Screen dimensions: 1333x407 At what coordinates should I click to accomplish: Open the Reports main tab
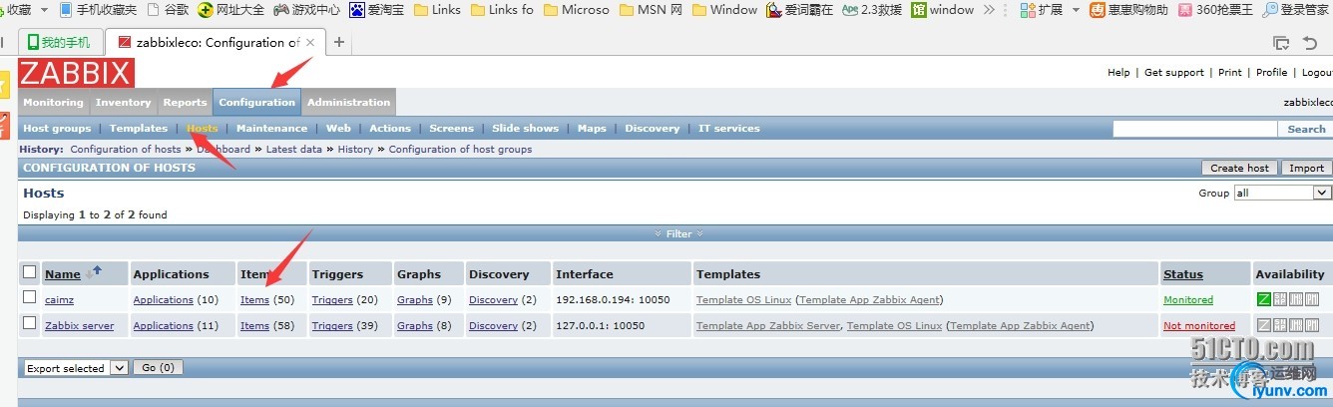(x=185, y=102)
